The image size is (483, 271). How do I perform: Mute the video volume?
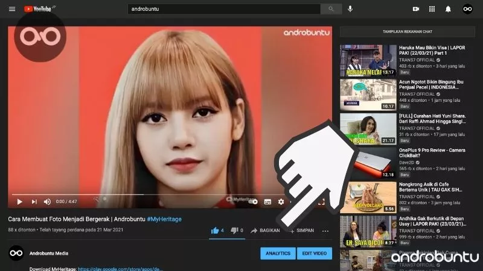click(x=47, y=202)
